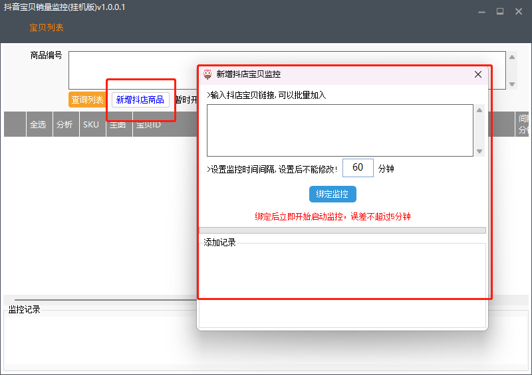Click the main table horizontal scrollbar
This screenshot has width=532, height=375.
click(105, 299)
